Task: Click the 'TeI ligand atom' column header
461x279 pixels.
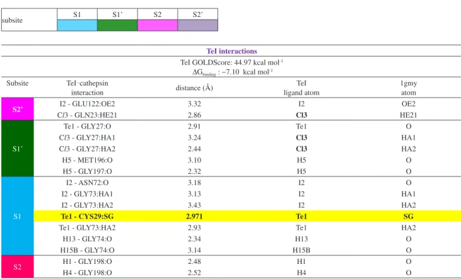Action: [x=301, y=88]
